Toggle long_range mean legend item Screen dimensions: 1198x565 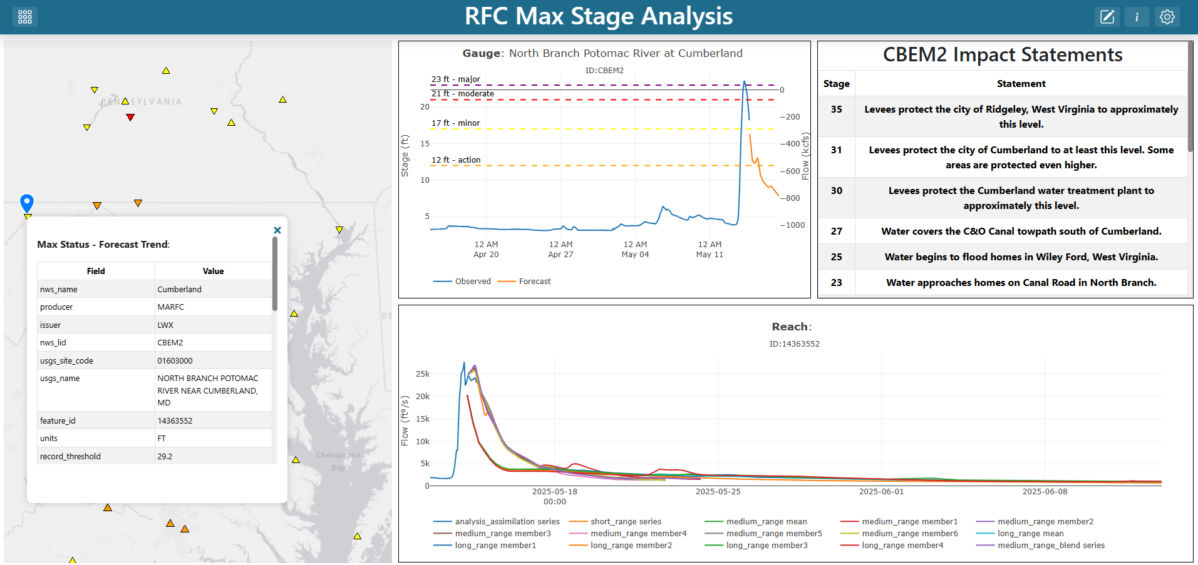[1020, 534]
